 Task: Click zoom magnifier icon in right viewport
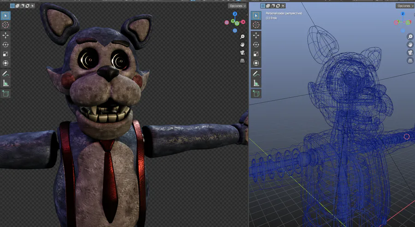pyautogui.click(x=410, y=36)
